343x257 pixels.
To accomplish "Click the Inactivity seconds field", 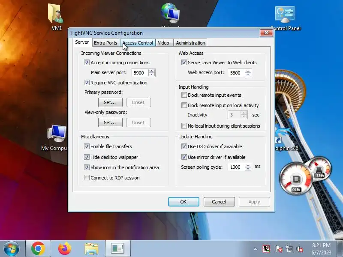I will [x=234, y=115].
